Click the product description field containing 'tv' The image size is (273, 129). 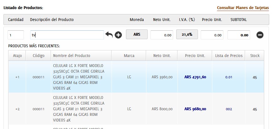tap(67, 35)
